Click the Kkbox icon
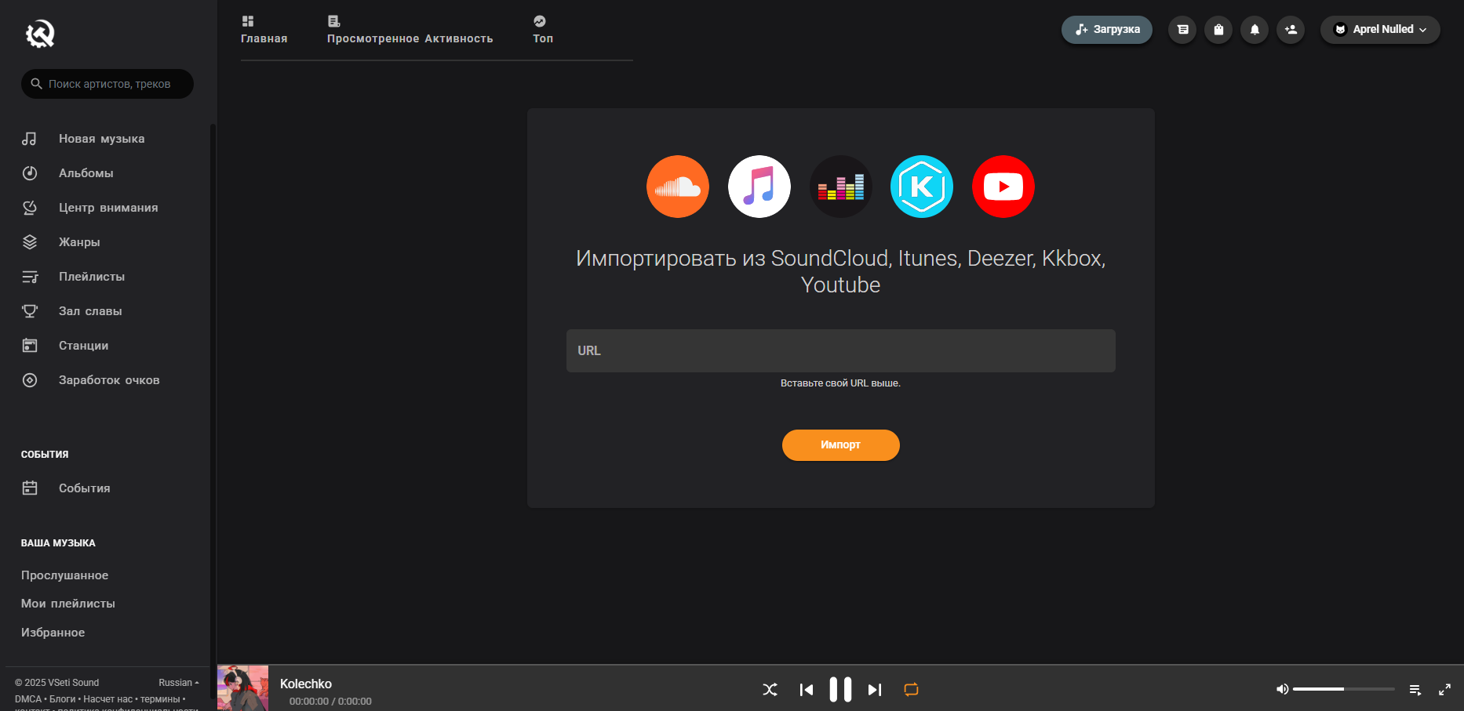Screen dimensions: 1464x711 (x=922, y=187)
